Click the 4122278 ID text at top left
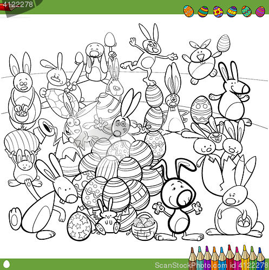The image size is (269, 270). pos(18,4)
